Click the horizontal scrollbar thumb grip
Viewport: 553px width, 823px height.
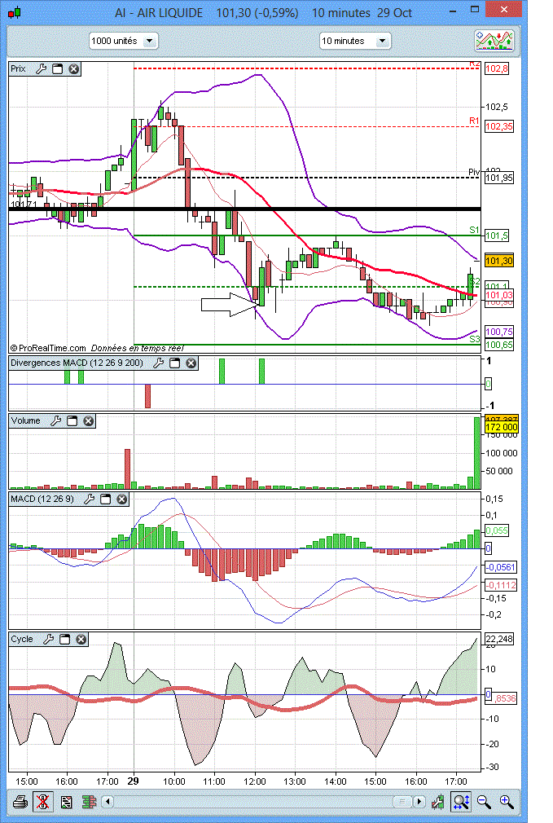pos(403,802)
